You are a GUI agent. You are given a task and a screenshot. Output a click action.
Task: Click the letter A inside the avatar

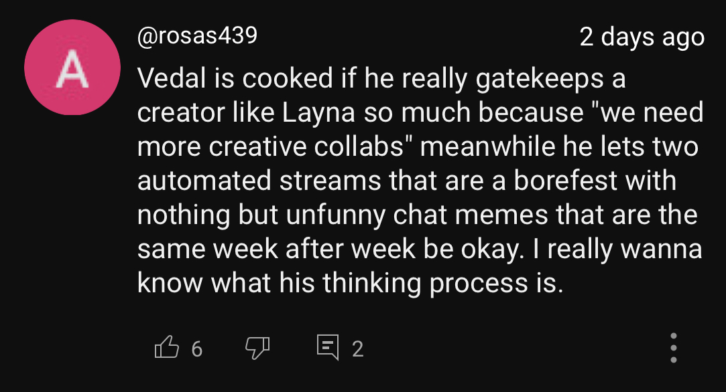(72, 69)
